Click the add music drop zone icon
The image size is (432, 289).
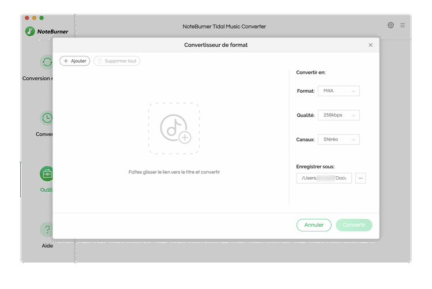(174, 128)
